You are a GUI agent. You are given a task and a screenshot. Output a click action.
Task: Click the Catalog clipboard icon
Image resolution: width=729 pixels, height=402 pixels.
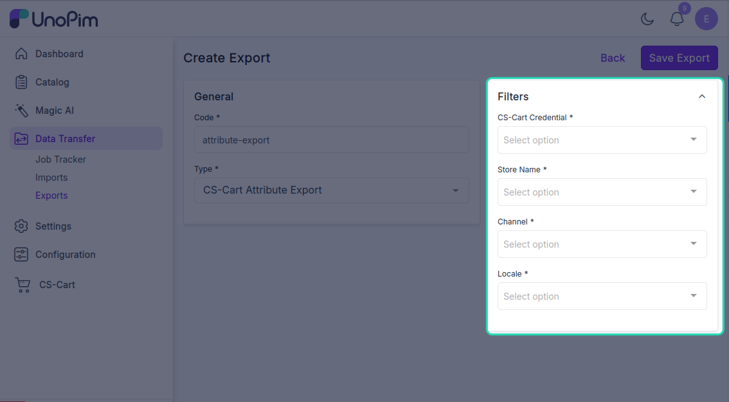point(21,82)
